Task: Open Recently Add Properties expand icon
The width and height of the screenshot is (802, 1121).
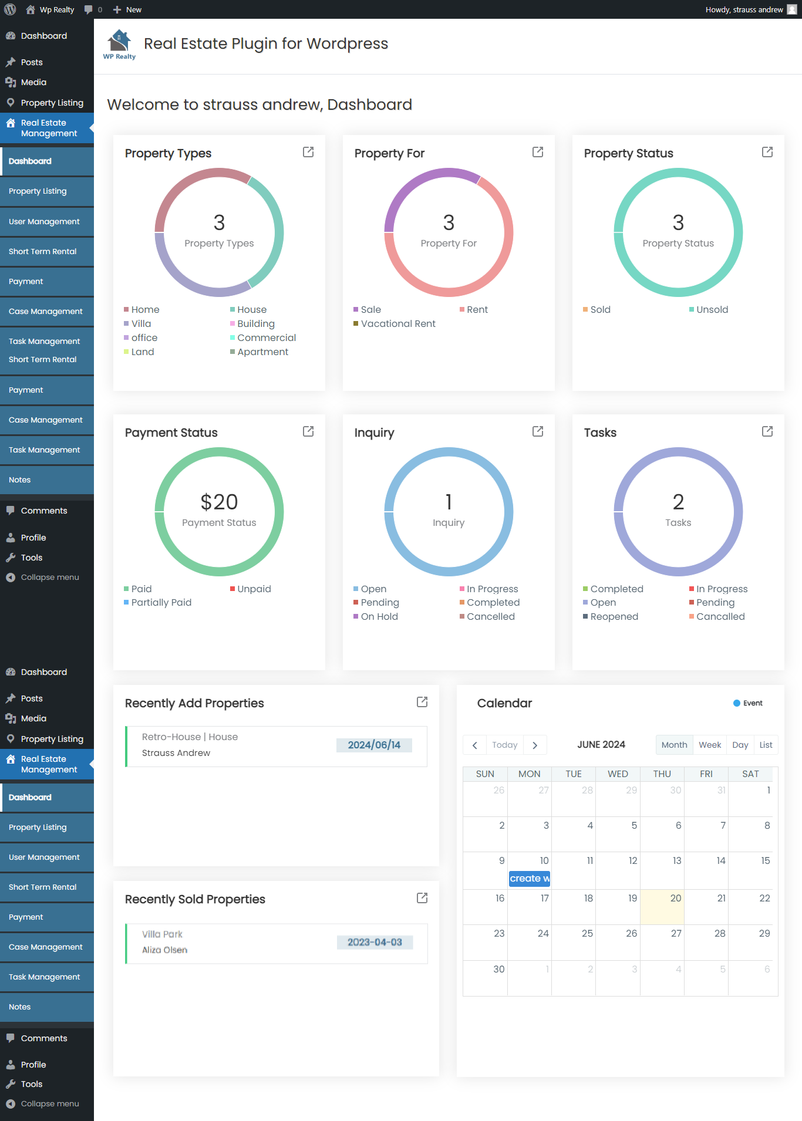Action: 422,702
